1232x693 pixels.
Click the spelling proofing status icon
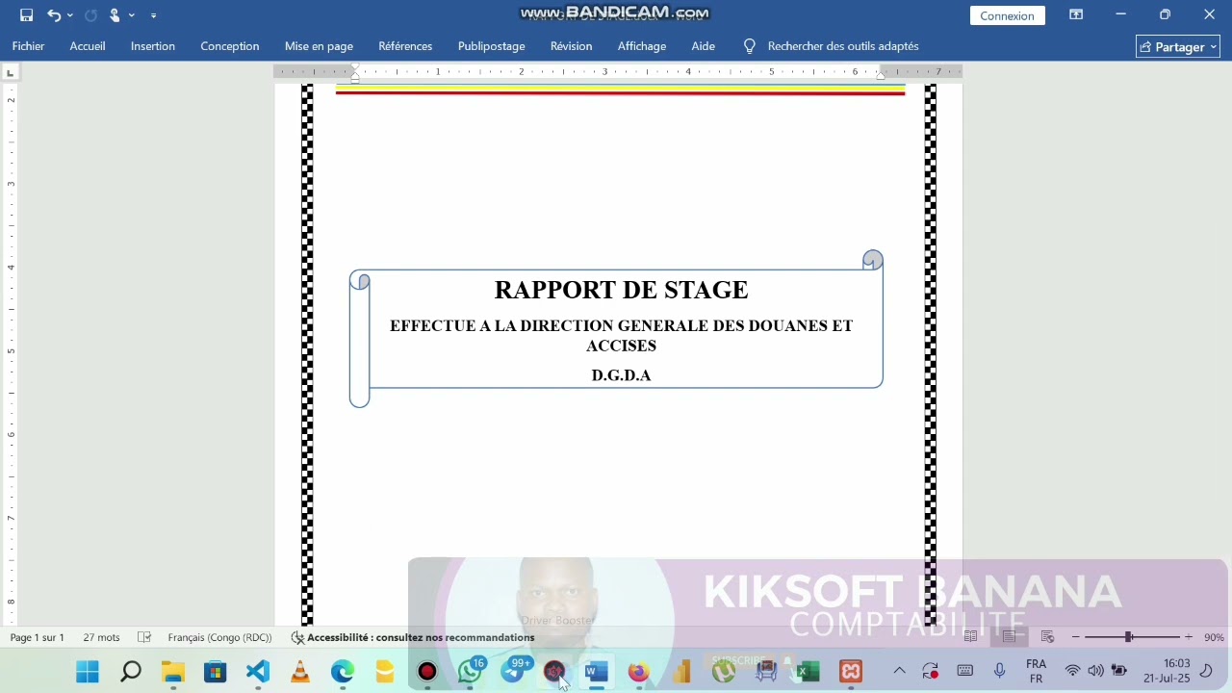(x=144, y=637)
